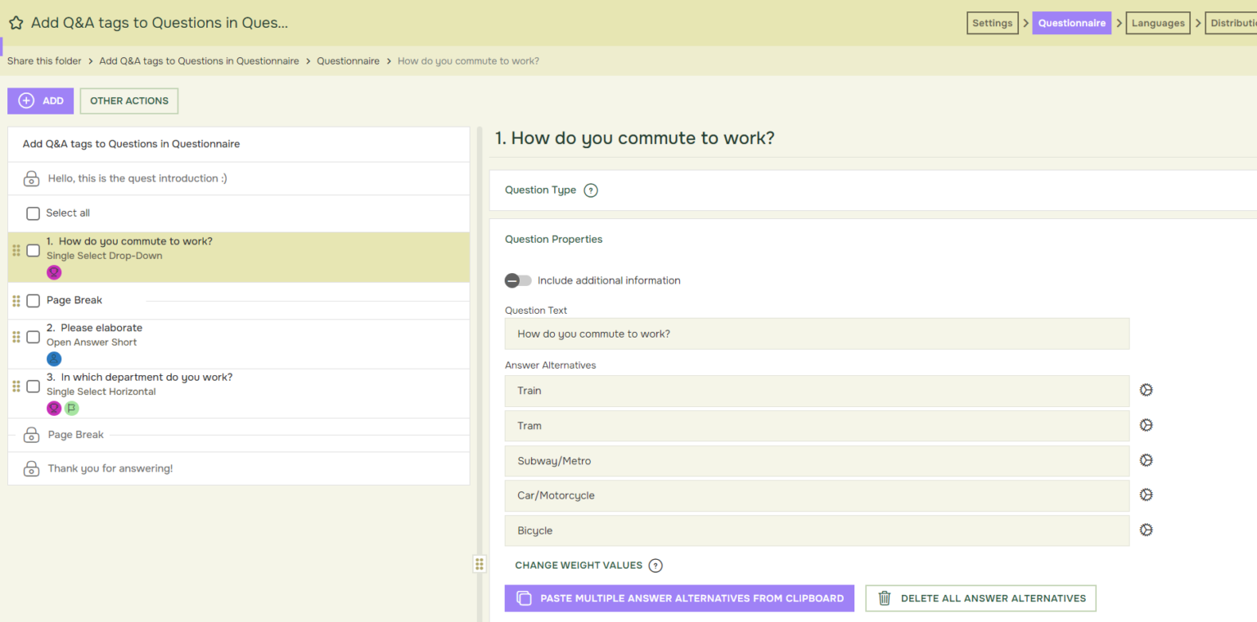Open settings gear for Bicycle answer
The height and width of the screenshot is (622, 1257).
click(x=1146, y=530)
